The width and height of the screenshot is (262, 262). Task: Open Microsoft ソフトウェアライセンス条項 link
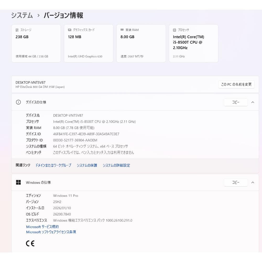click(x=51, y=232)
